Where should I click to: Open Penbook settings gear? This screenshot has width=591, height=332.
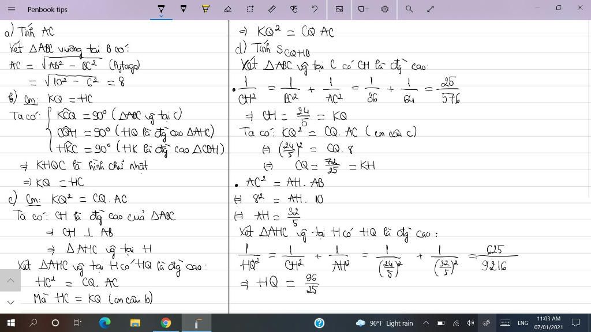point(385,9)
